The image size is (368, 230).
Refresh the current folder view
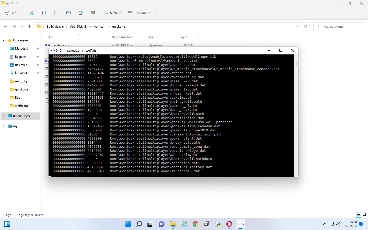click(305, 26)
